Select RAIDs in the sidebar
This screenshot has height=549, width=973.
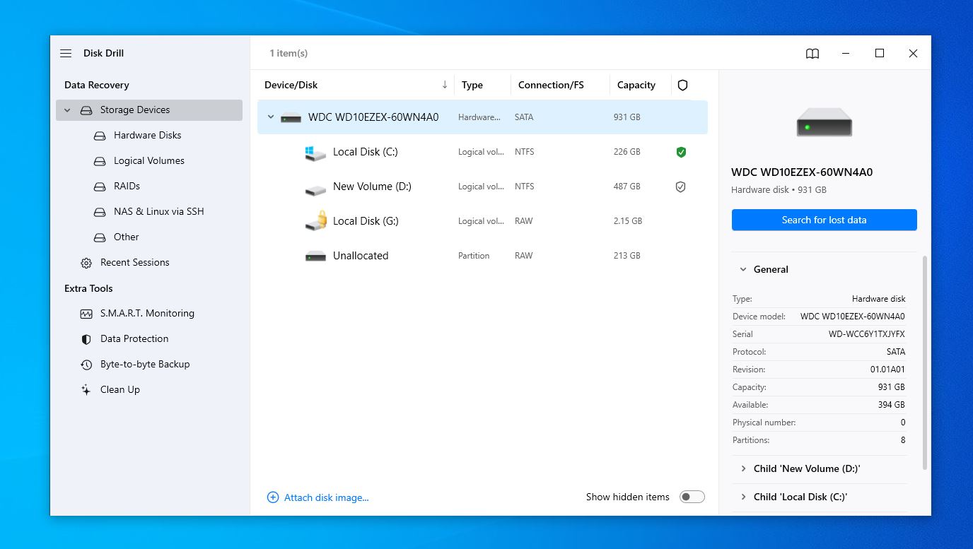[x=127, y=186]
